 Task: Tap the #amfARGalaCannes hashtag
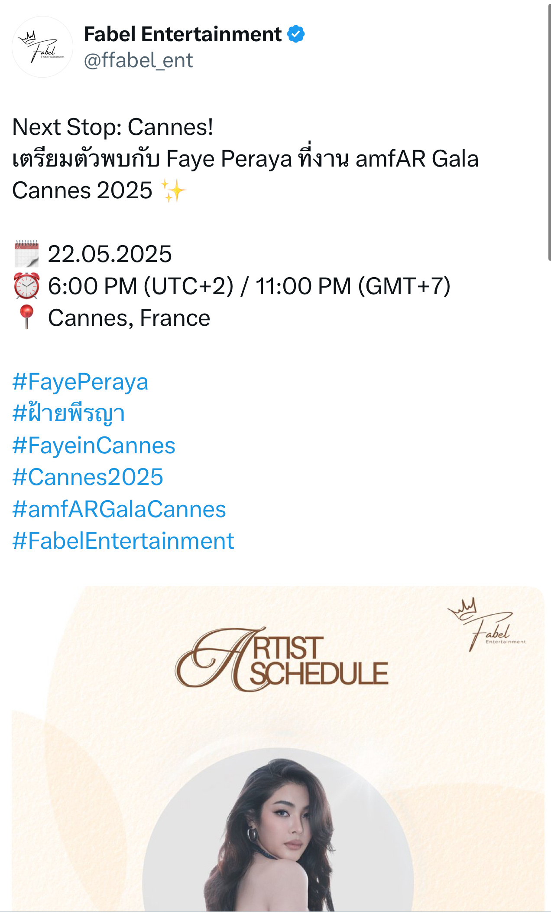(x=119, y=509)
